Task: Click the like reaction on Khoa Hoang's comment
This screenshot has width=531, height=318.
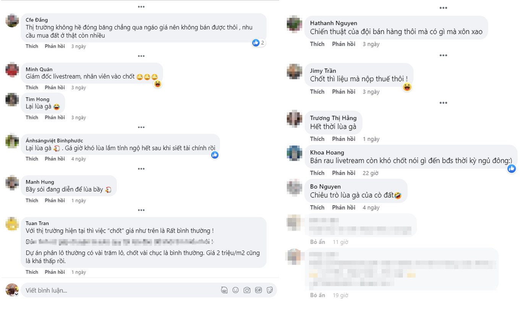Action: coord(512,168)
